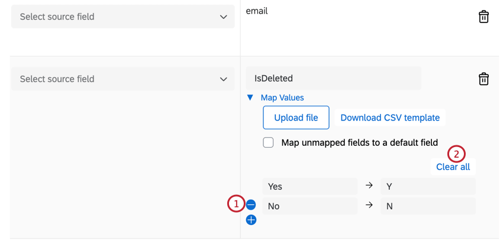Delete the email field mapping row
503x251 pixels.
tap(483, 17)
